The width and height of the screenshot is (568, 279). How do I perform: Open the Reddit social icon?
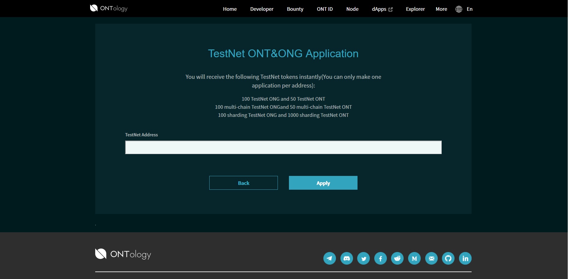pos(397,258)
